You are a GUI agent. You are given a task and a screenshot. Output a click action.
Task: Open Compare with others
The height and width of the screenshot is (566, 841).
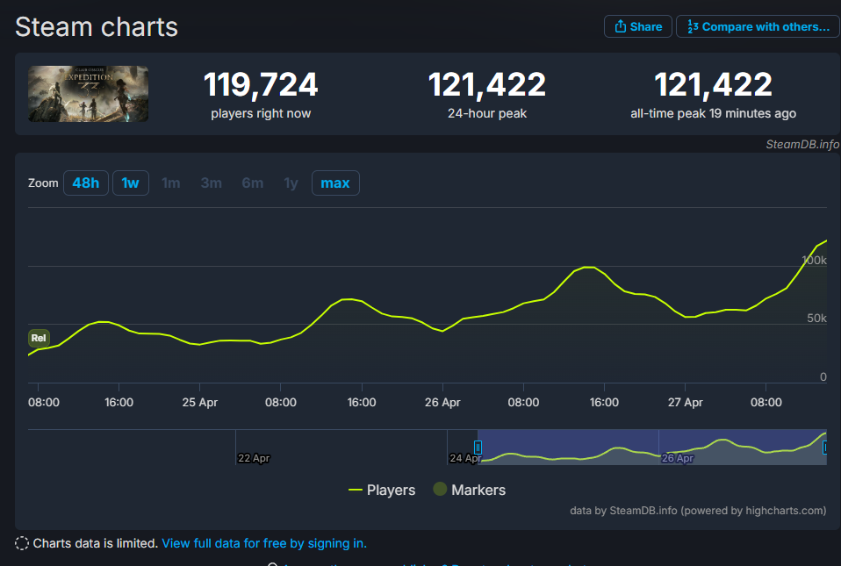tap(758, 26)
